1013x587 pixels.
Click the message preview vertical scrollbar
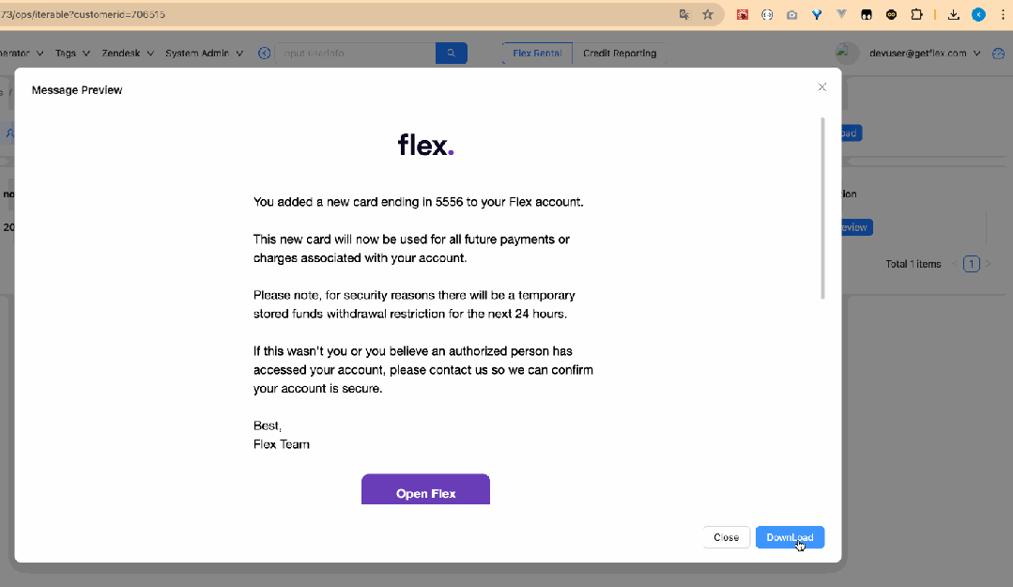click(x=822, y=209)
